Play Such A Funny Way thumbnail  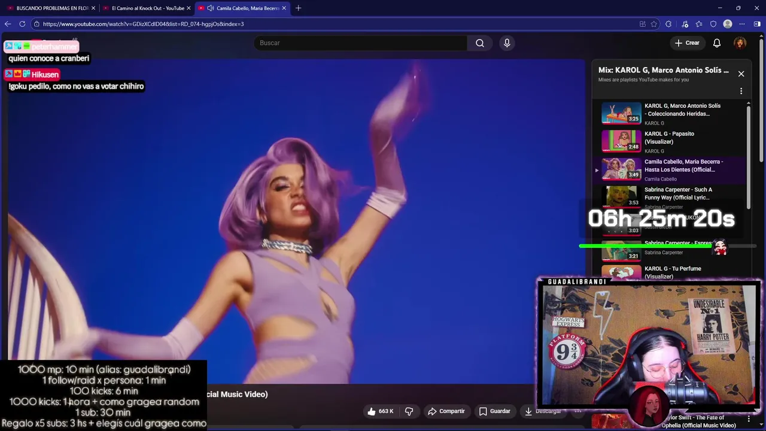pos(621,196)
